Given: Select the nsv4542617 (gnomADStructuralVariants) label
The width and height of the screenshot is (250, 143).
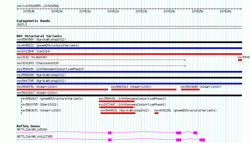Looking at the screenshot, I should pyautogui.click(x=52, y=99).
